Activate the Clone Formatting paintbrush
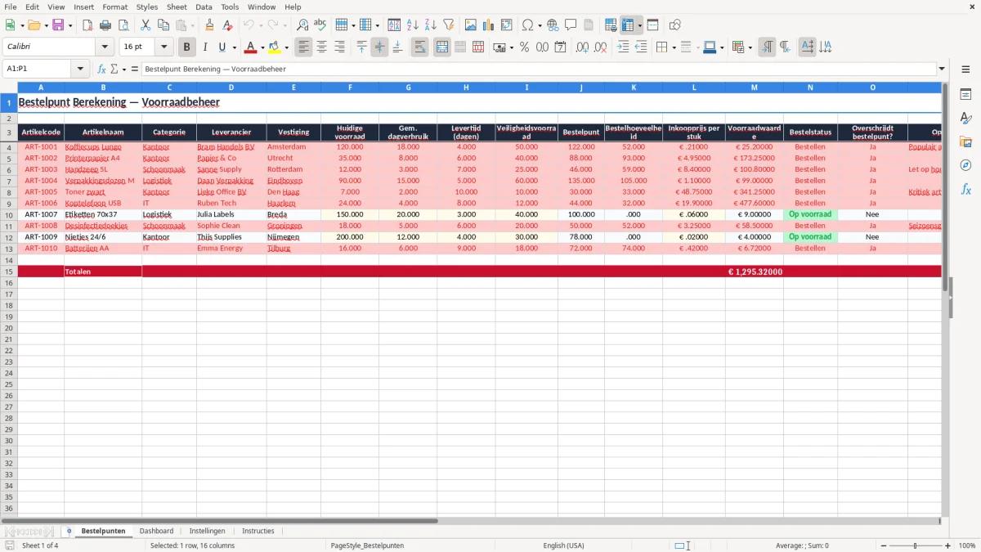 (210, 25)
